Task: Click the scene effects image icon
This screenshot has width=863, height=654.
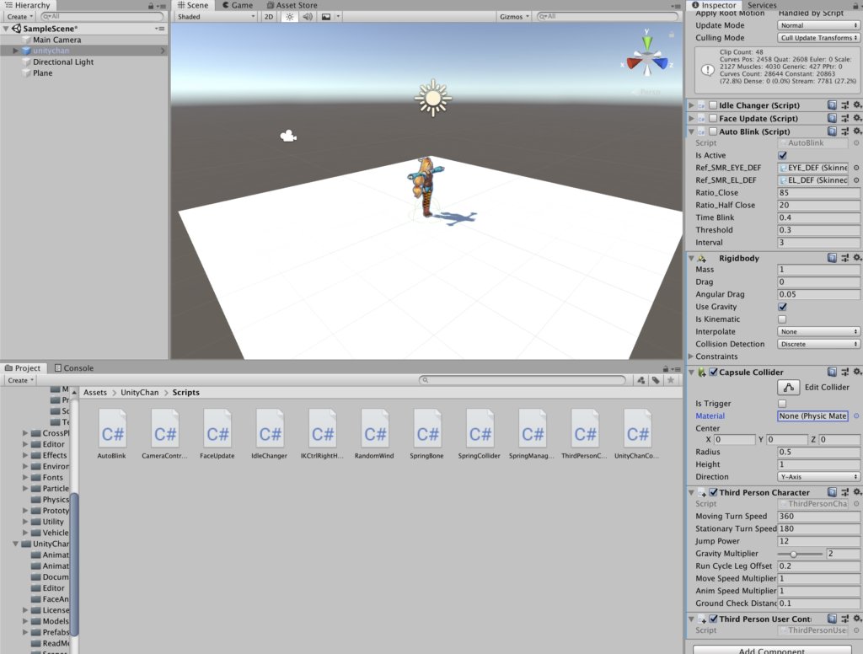Action: pos(325,16)
